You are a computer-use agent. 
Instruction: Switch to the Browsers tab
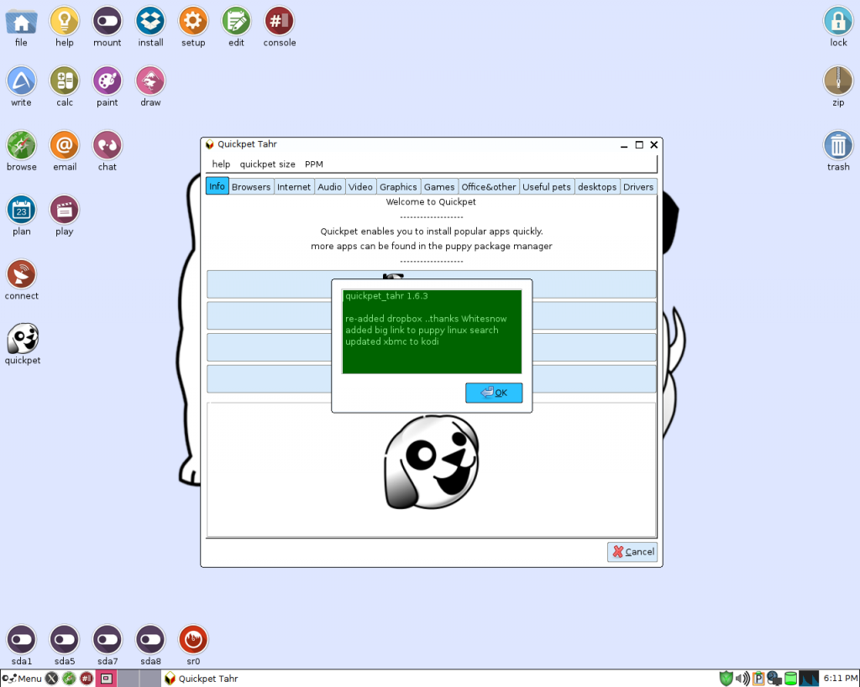(250, 187)
